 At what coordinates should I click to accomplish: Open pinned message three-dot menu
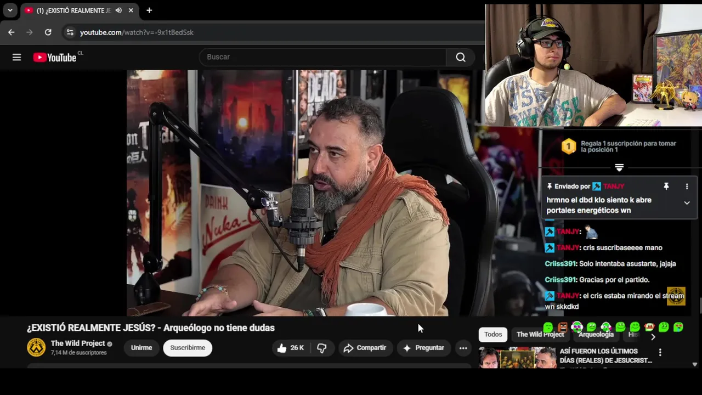tap(687, 187)
